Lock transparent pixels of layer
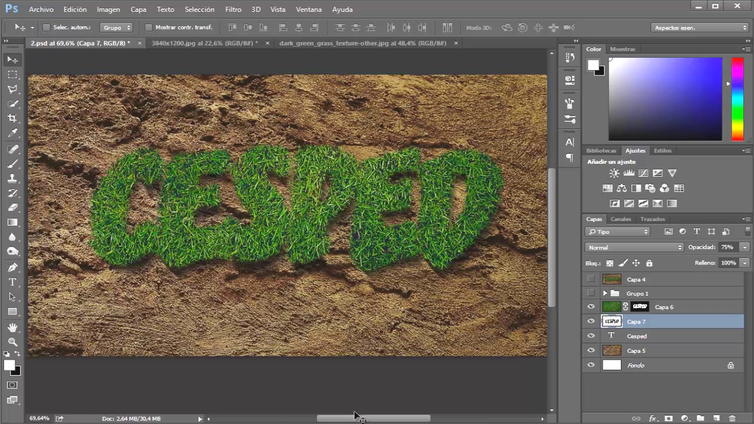Viewport: 754px width, 424px height. [610, 263]
